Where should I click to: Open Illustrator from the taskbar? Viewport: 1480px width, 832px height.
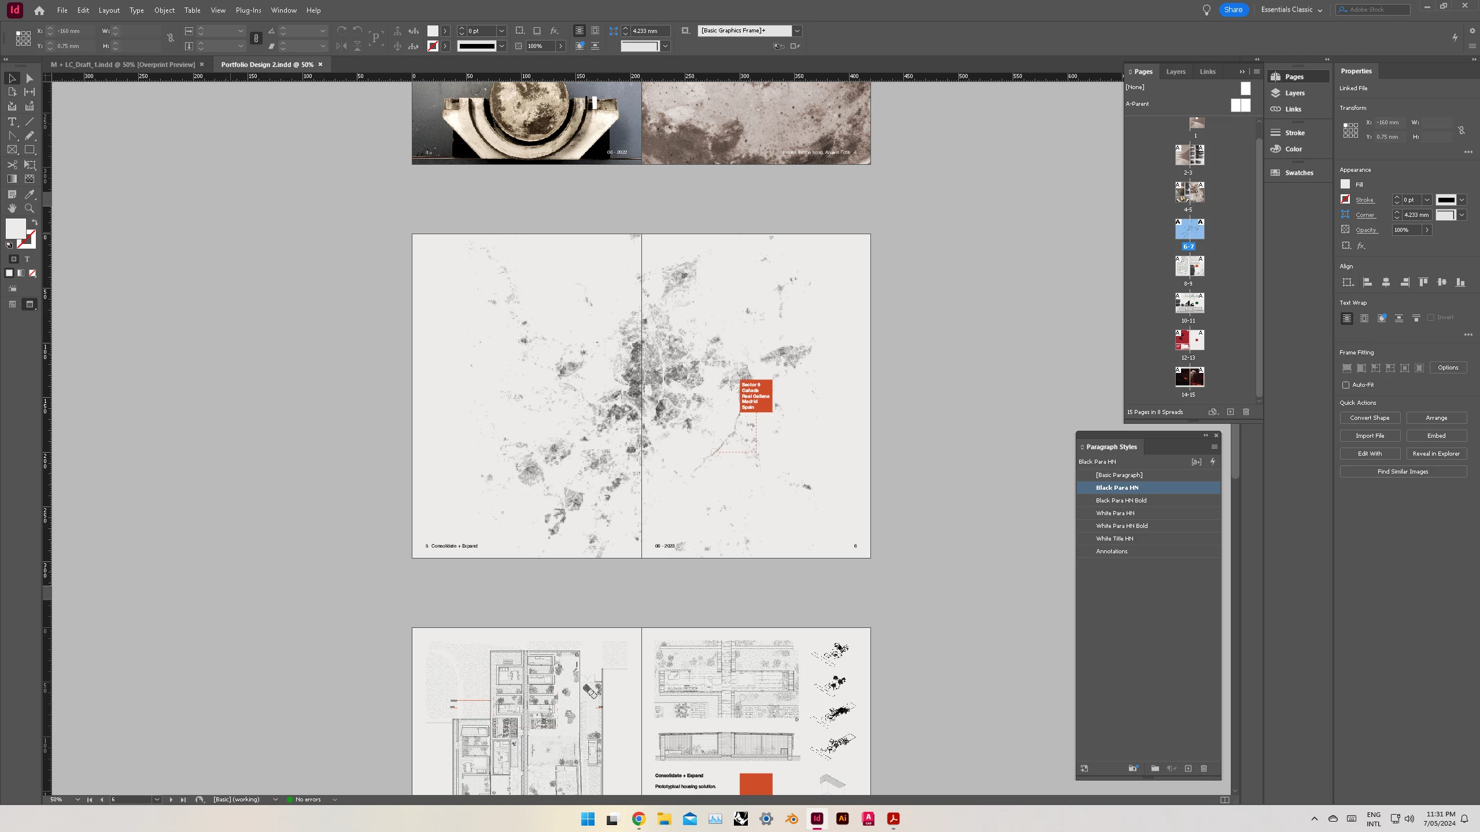pyautogui.click(x=842, y=819)
